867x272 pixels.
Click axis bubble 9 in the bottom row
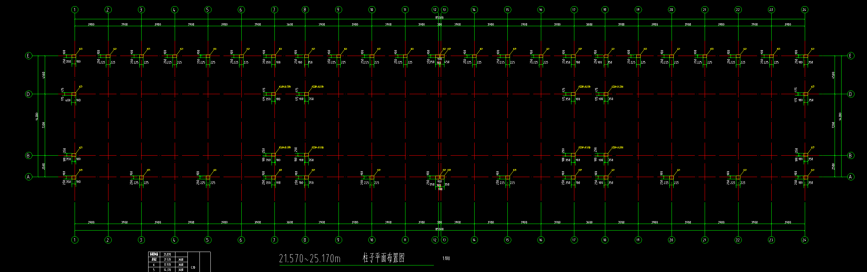pyautogui.click(x=339, y=240)
